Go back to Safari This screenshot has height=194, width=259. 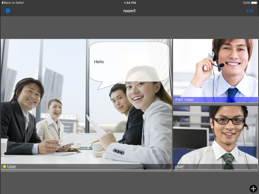pyautogui.click(x=13, y=3)
